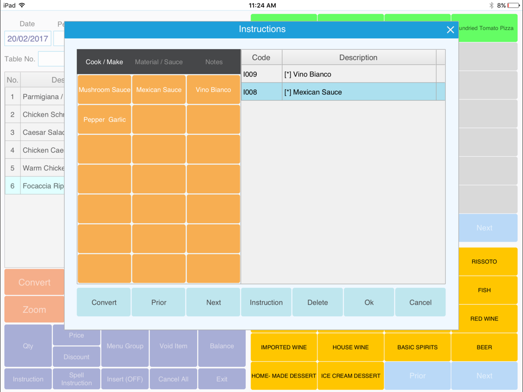The image size is (523, 392).
Task: Tap the Wi-Fi icon in status bar
Action: [x=22, y=5]
